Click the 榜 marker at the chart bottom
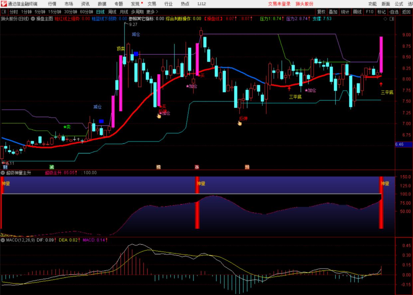413x295 pixels. (x=158, y=167)
